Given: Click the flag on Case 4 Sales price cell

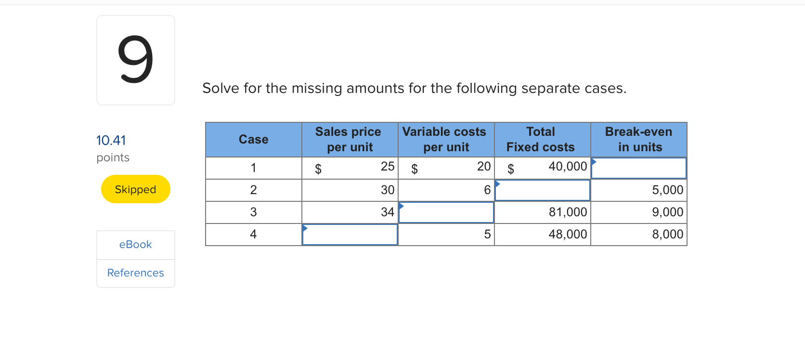Looking at the screenshot, I should tap(306, 227).
